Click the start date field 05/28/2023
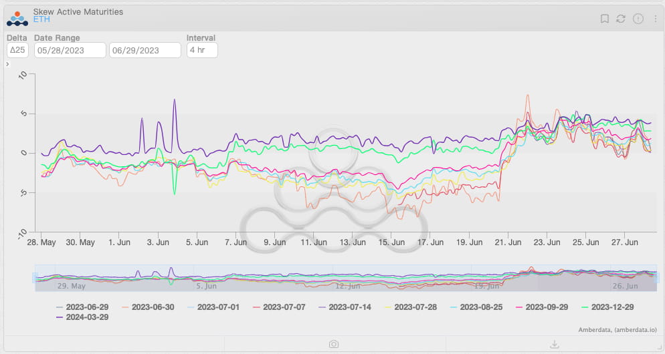The height and width of the screenshot is (354, 665). pyautogui.click(x=70, y=50)
